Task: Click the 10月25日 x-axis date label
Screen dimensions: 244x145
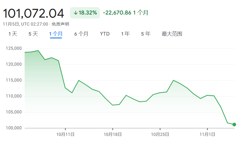Action: click(x=160, y=134)
